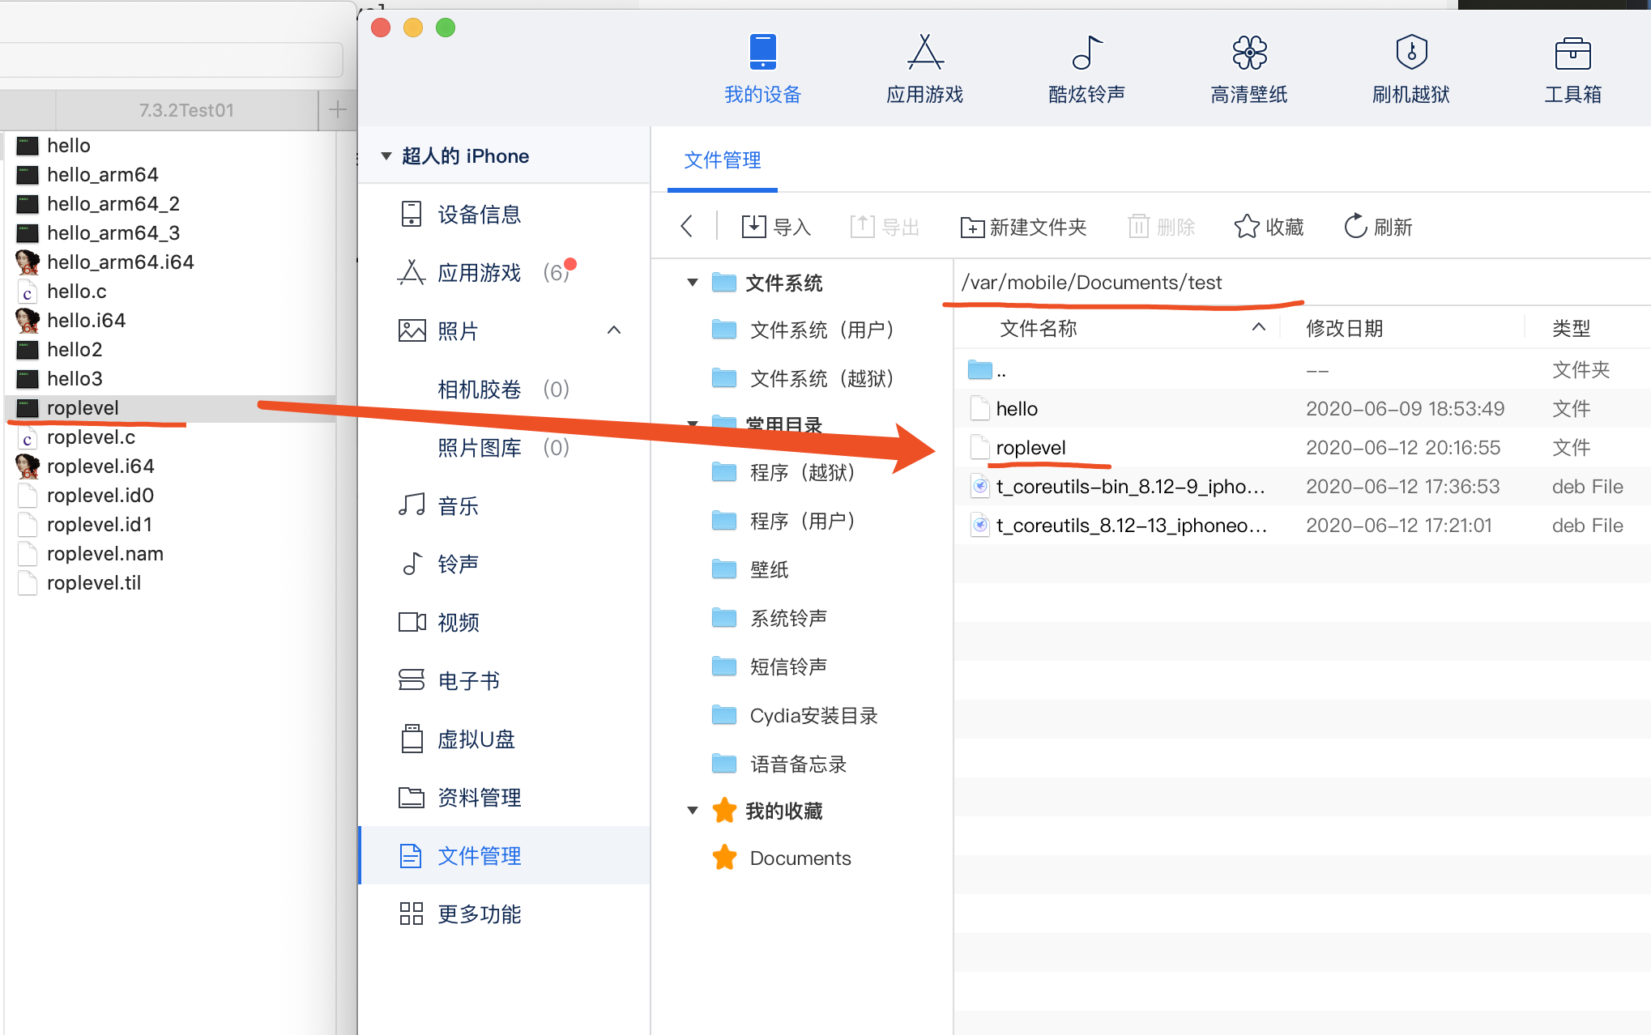Screen dimensions: 1651x1035
Task: Select roplevel file in device file list
Action: coord(1302,448)
